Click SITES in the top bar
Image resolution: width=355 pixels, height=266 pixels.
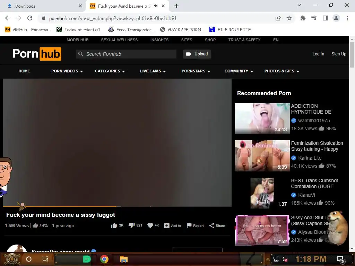(x=187, y=40)
